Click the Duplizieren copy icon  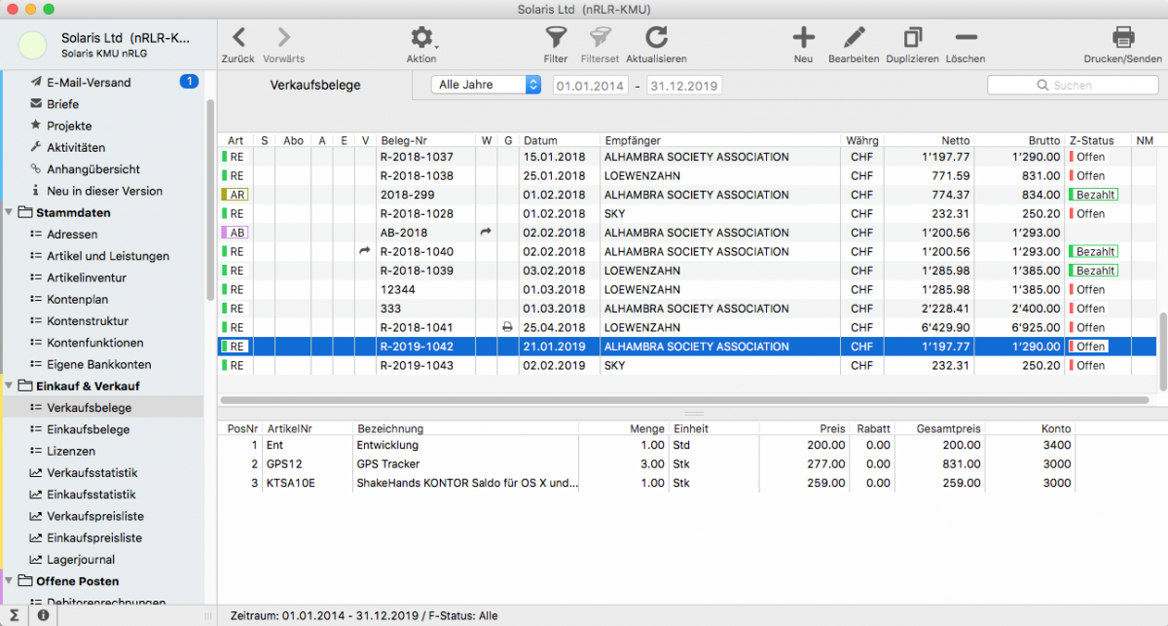click(912, 38)
